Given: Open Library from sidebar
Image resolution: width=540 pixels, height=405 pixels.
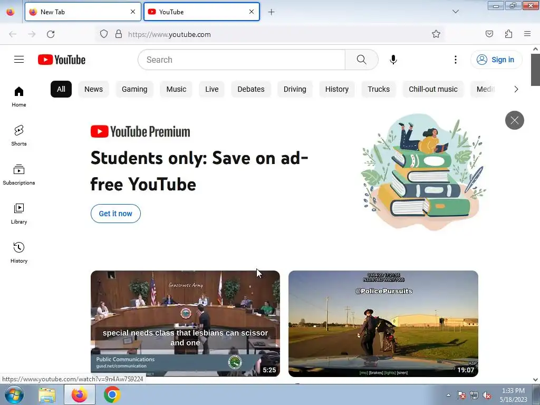Looking at the screenshot, I should coord(19,214).
